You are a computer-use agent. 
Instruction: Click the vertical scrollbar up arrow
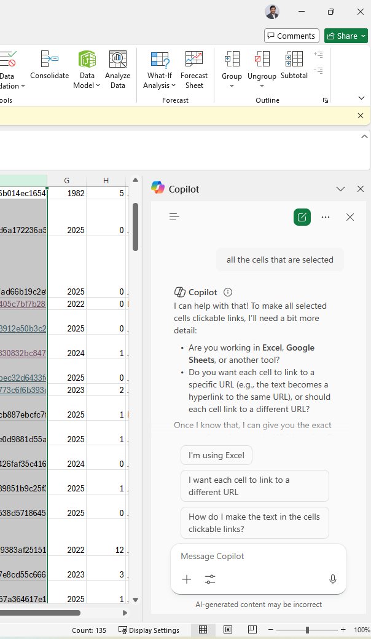pos(136,180)
